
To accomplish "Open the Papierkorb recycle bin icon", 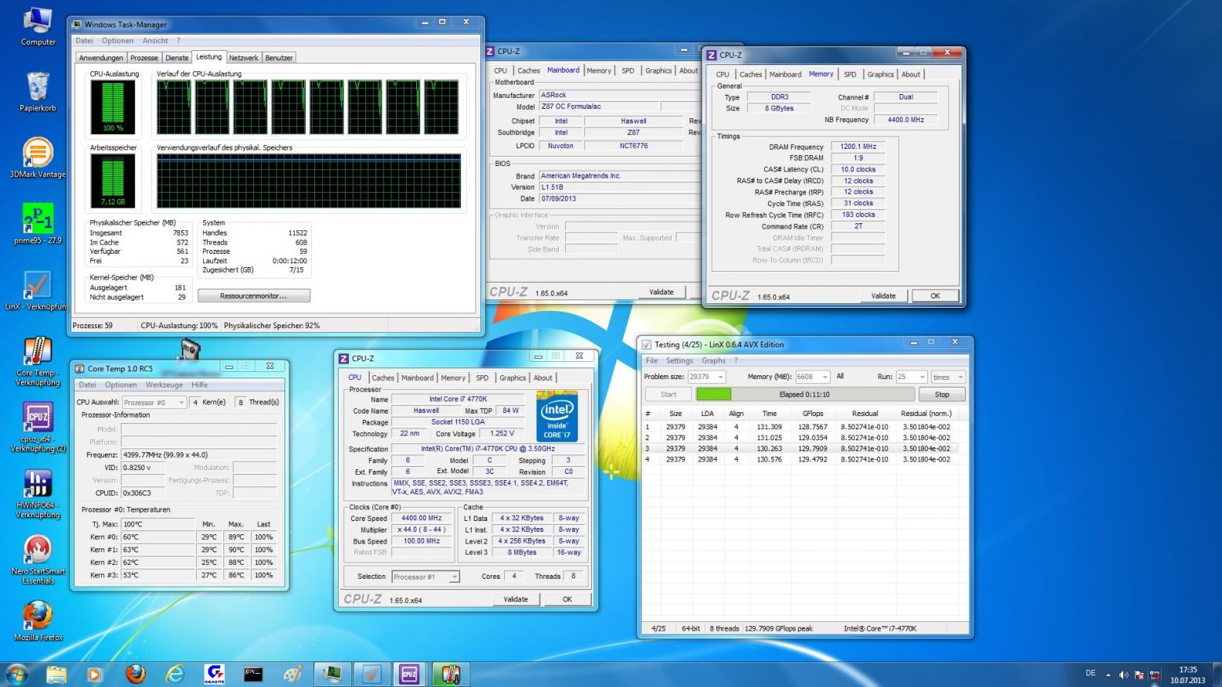I will pos(38,92).
